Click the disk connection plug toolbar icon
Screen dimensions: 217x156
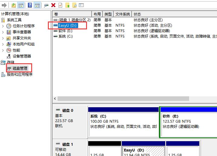pyautogui.click(x=46, y=5)
